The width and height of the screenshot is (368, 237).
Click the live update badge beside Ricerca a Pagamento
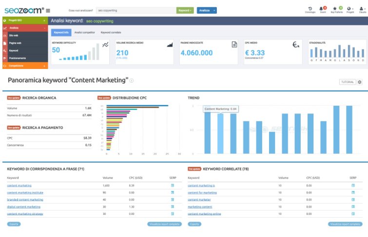14,128
